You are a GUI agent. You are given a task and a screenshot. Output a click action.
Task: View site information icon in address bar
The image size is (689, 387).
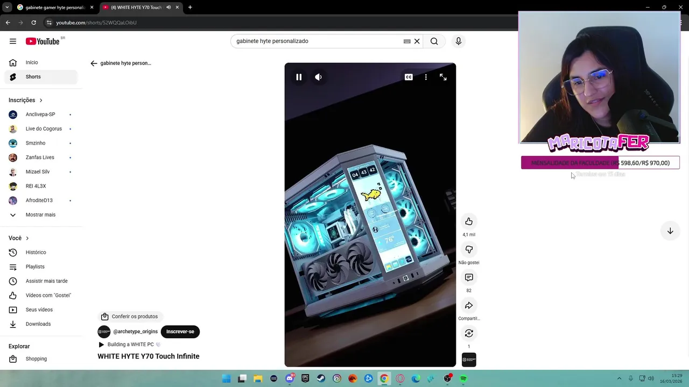[x=49, y=23]
